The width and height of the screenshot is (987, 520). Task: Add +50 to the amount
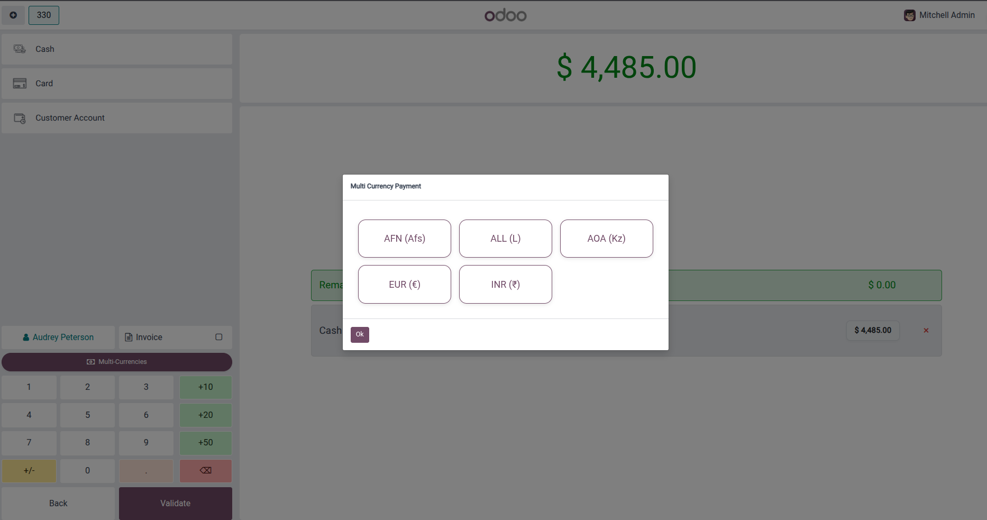[x=206, y=442]
